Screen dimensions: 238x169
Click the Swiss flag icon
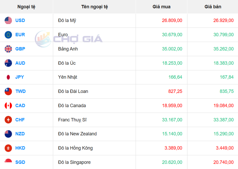(x=8, y=120)
